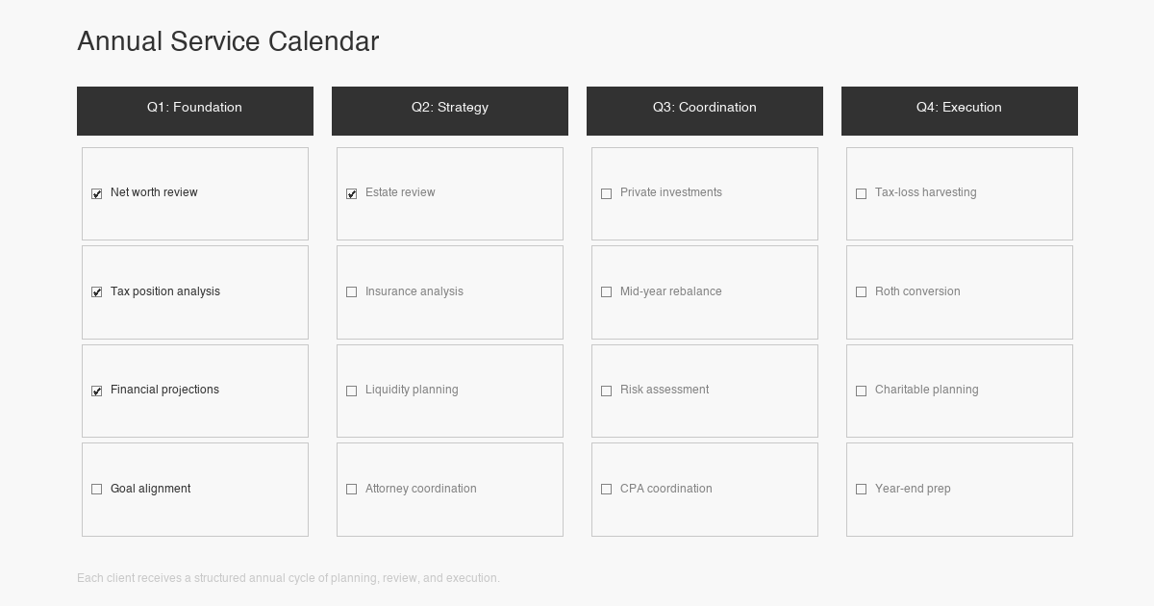Viewport: 1154px width, 606px height.
Task: Click the Q1: Foundation column header
Action: coord(195,108)
